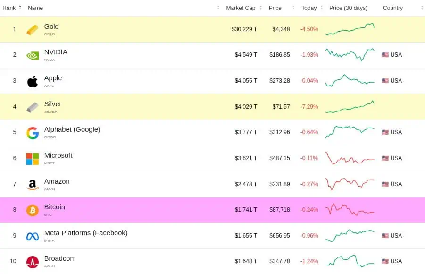Click the NVIDIA logo icon
The height and width of the screenshot is (274, 425).
tap(33, 55)
